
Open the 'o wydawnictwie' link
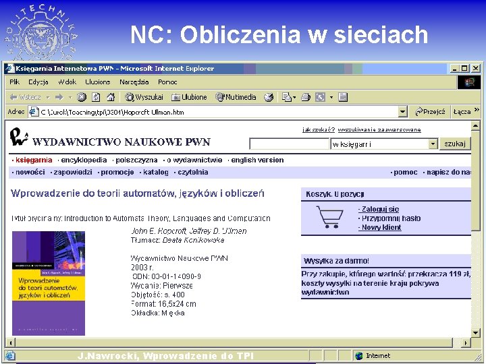click(x=194, y=160)
